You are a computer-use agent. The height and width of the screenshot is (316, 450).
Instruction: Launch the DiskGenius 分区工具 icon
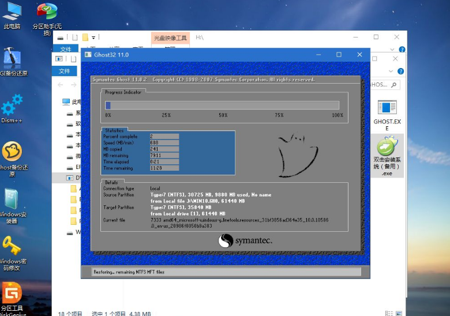[x=12, y=294]
